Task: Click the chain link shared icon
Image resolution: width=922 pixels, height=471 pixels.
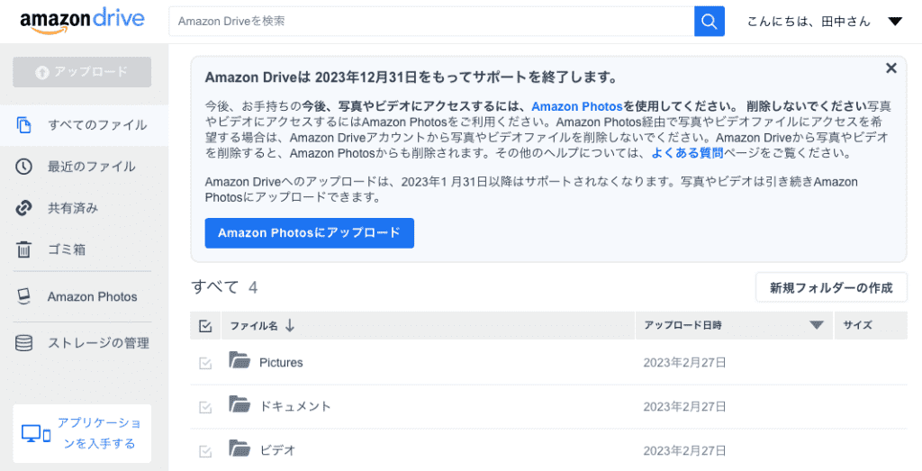Action: (23, 207)
